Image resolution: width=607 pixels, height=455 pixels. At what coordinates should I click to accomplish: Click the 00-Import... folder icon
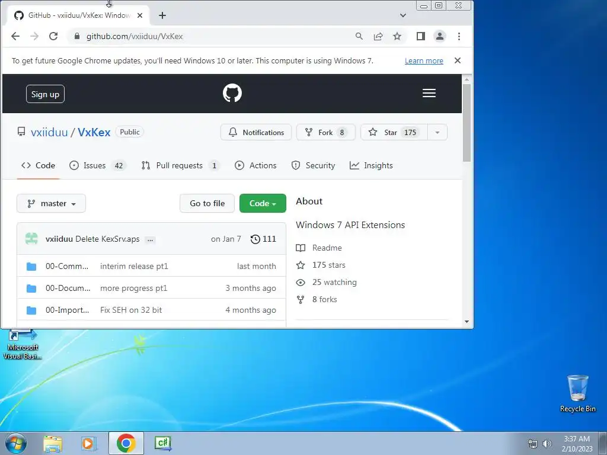click(31, 310)
